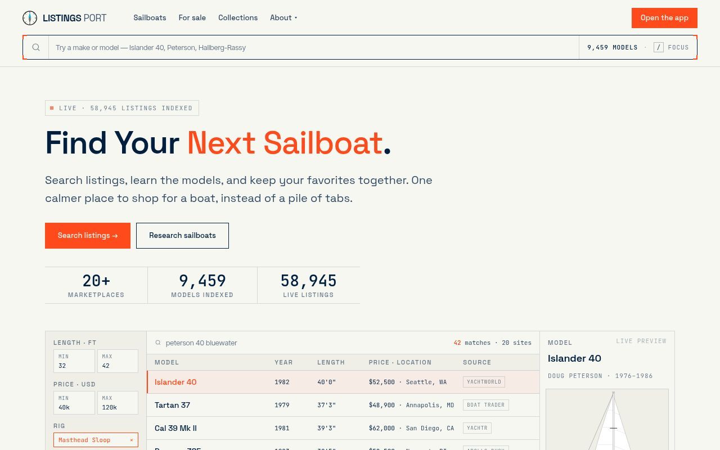Click the PRICE · LOCATION column header
This screenshot has width=720, height=450.
tap(400, 362)
